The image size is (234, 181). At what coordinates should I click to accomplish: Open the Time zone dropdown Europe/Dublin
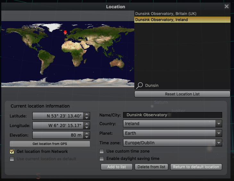tap(172, 143)
